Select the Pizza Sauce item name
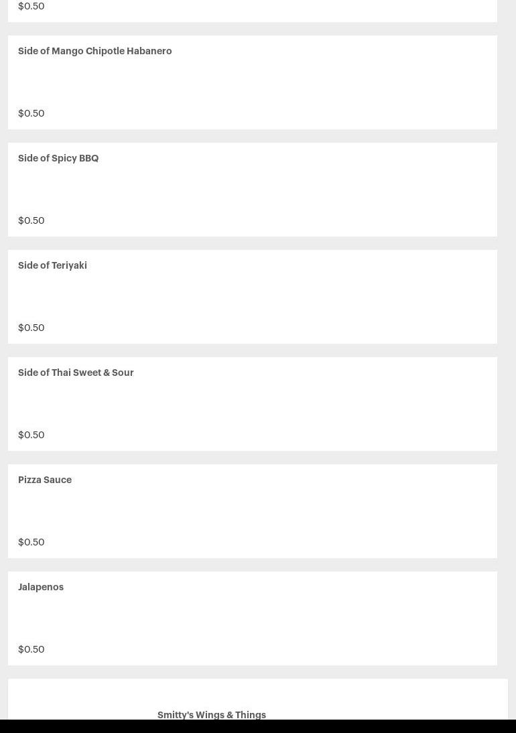Viewport: 516px width, 733px height. tap(45, 480)
